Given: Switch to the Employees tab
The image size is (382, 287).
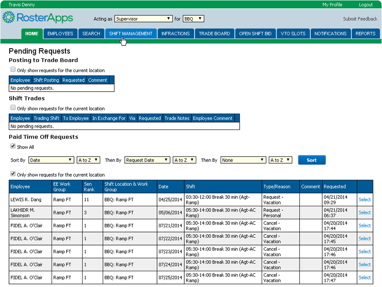Looking at the screenshot, I should tap(60, 33).
